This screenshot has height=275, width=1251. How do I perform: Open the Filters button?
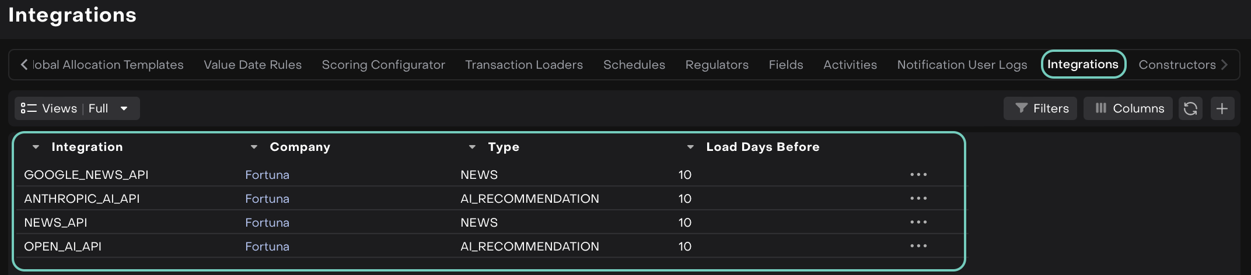click(x=1042, y=108)
